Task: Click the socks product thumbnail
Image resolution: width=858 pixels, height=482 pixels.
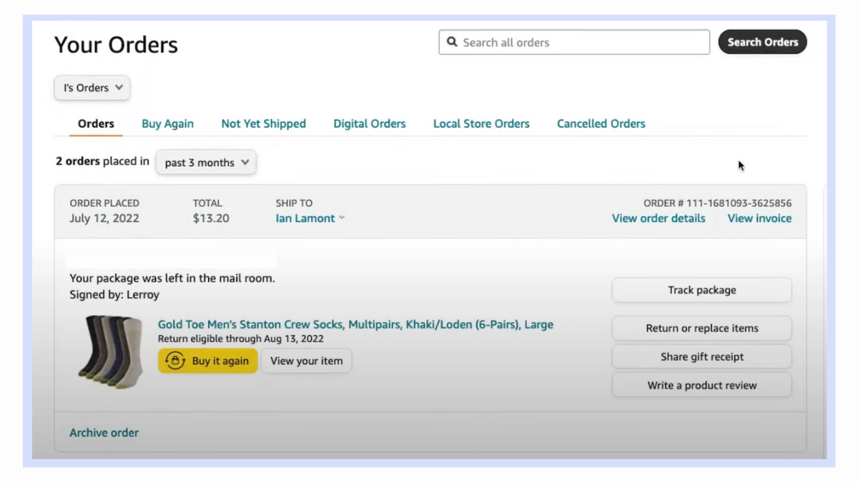Action: [111, 351]
